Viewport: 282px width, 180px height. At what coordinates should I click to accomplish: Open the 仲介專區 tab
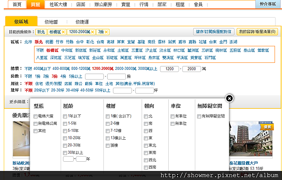click(267, 4)
